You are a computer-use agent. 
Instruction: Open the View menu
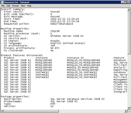tap(23, 6)
